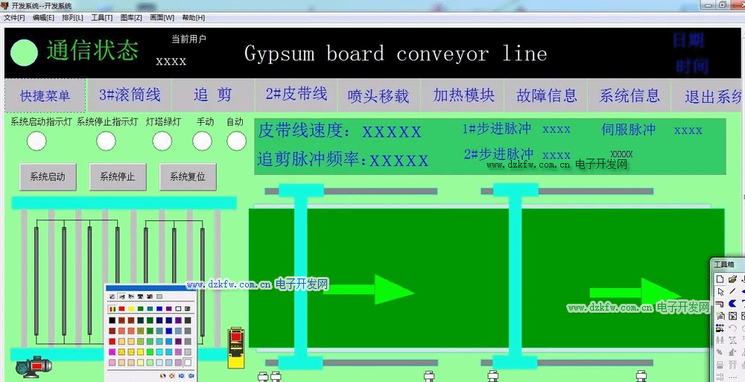Select the line drawing tool in the toolbox
745x382 pixels.
732,291
